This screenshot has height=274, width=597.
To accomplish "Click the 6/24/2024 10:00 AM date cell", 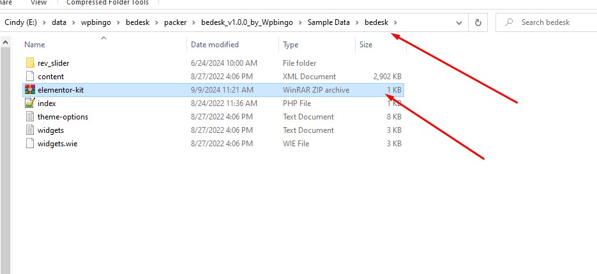I will click(224, 63).
